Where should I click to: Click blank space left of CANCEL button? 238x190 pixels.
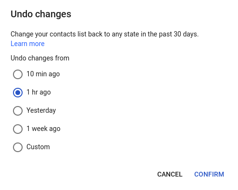coord(80,174)
